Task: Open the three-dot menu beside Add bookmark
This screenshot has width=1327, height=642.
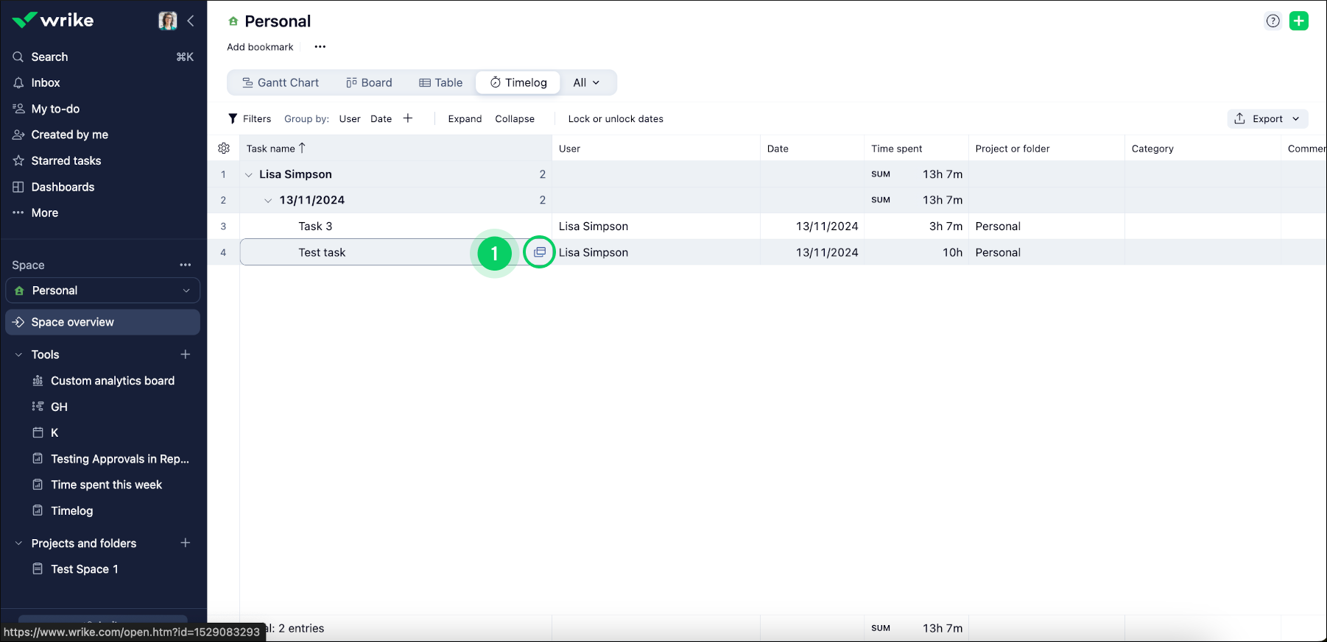Action: tap(320, 47)
